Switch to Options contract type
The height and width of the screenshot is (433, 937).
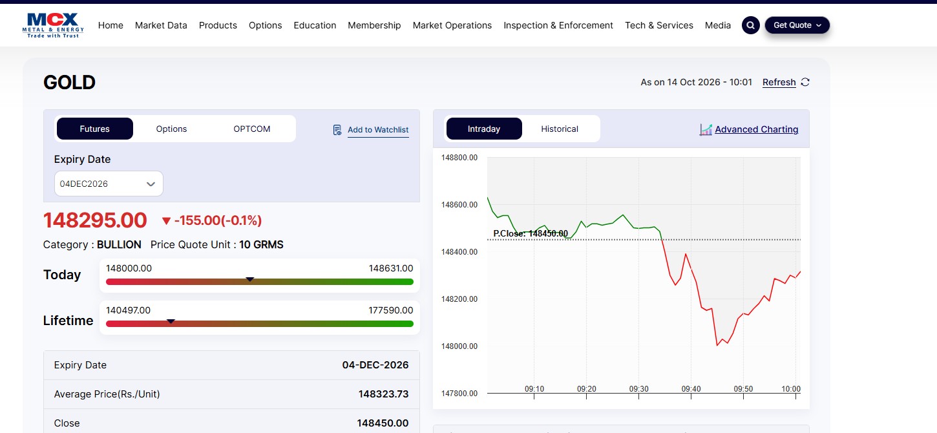171,129
